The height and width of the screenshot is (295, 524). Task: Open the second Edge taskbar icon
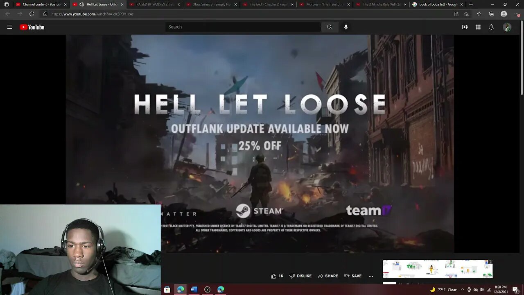[221, 290]
